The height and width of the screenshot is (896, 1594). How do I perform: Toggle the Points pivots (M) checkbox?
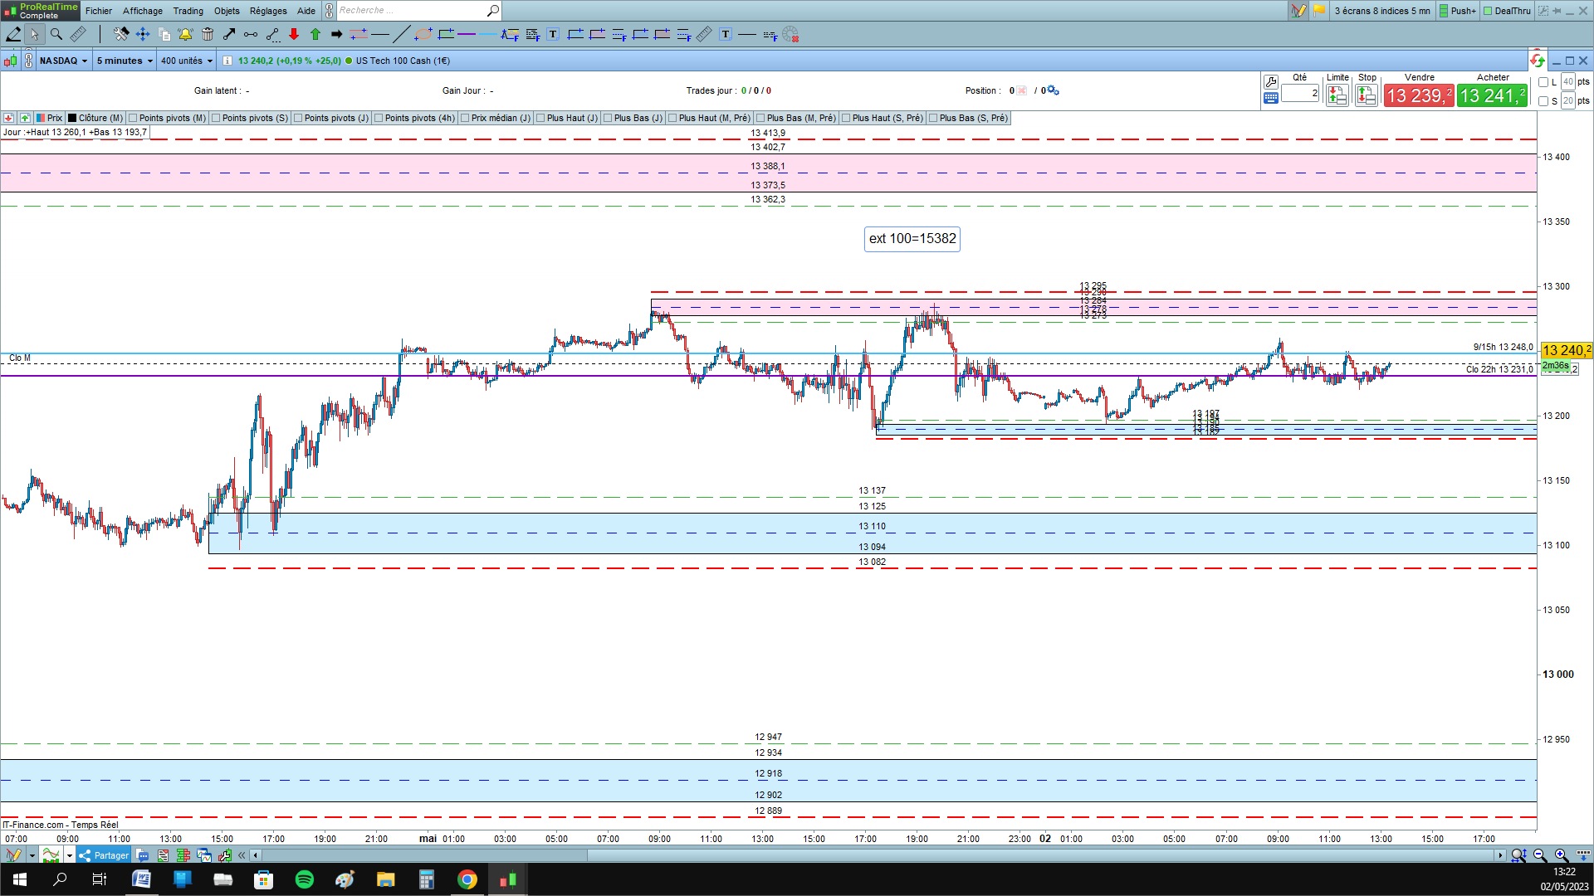133,118
